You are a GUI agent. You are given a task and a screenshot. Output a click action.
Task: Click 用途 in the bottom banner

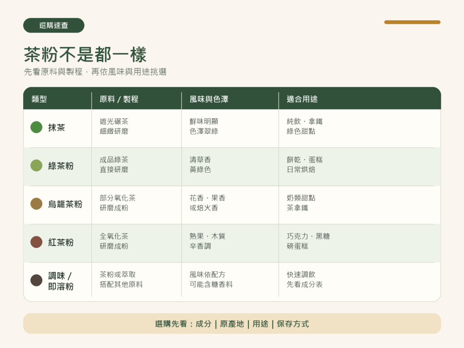coord(261,324)
